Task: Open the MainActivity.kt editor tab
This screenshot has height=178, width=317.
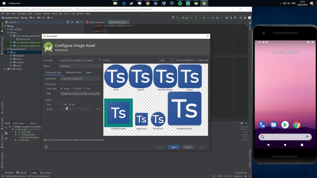Action: click(119, 22)
